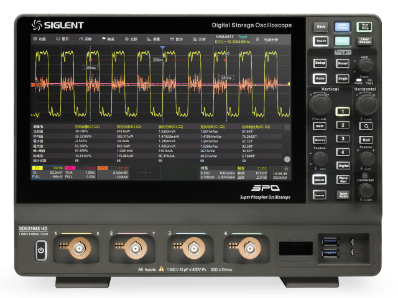Select the yellow C1 channel descriptor box
Image resolution: width=398 pixels, height=298 pixels.
[47, 173]
